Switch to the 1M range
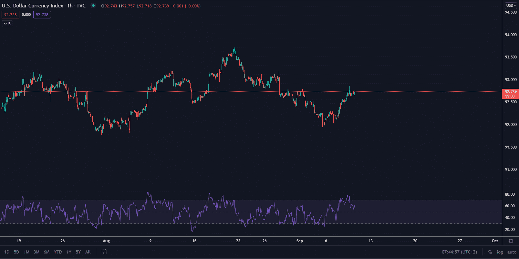The height and width of the screenshot is (259, 519). pos(26,252)
